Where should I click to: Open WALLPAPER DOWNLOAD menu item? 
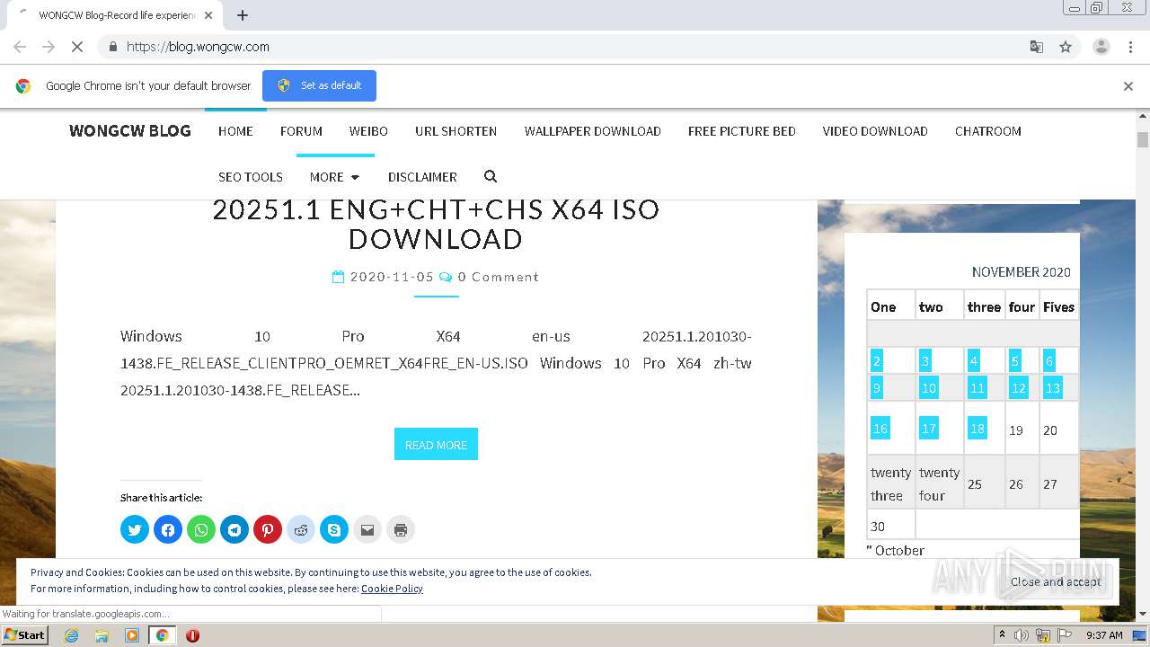click(x=593, y=131)
